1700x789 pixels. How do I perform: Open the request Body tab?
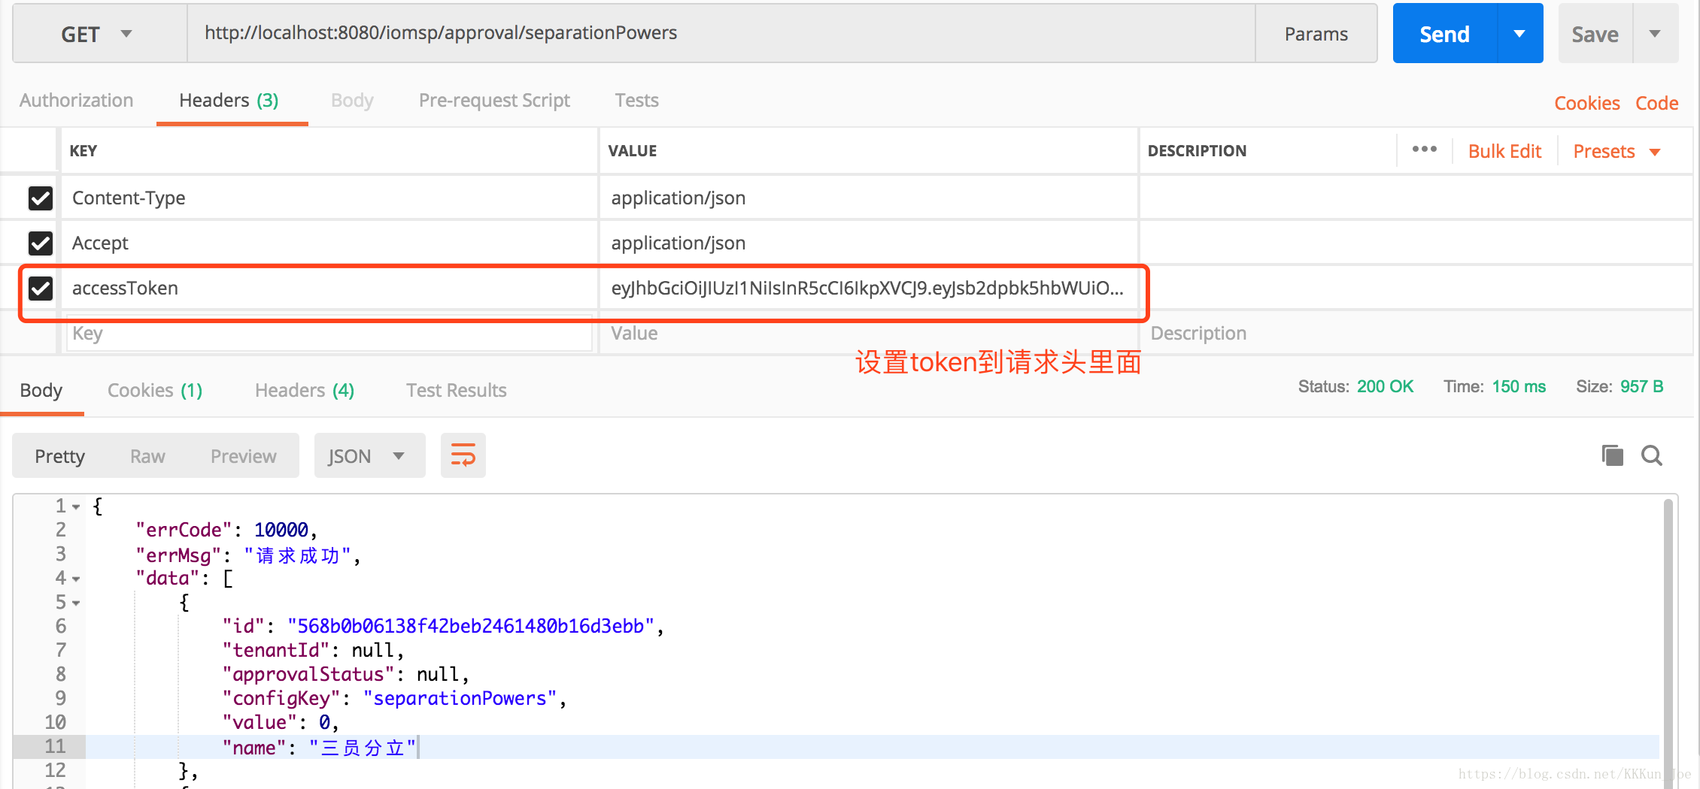pos(352,100)
